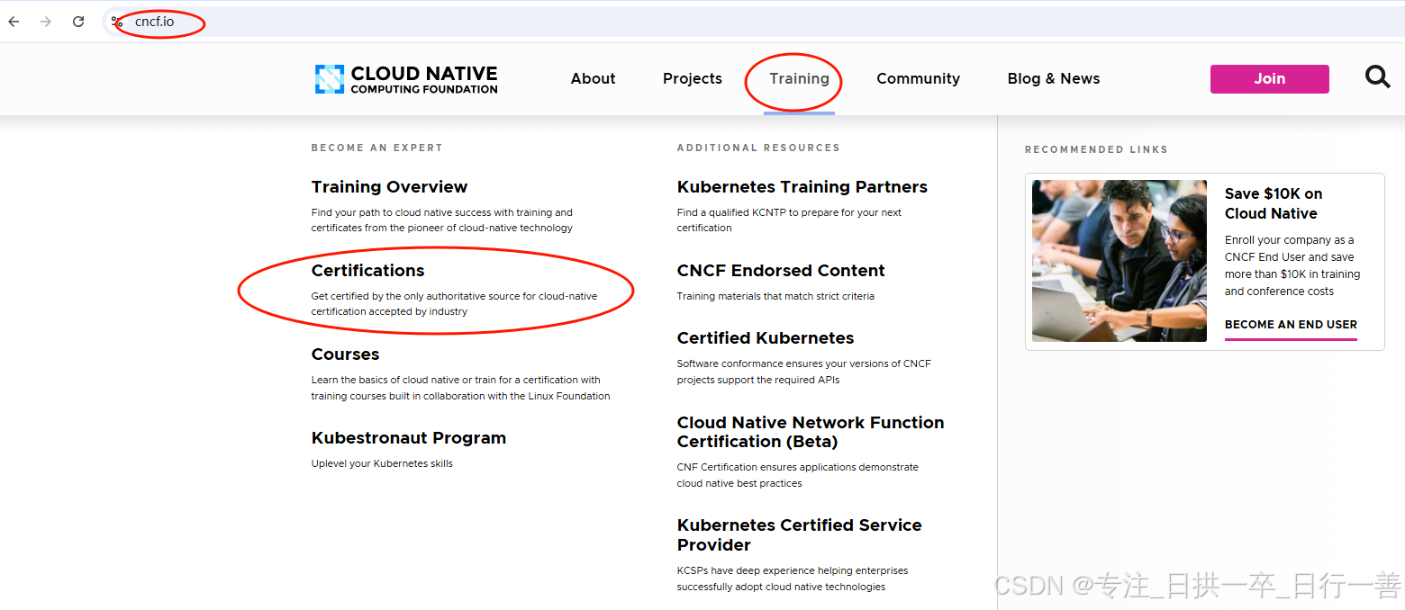Click the Cloud Native Computing Foundation logo
This screenshot has height=610, width=1405.
coord(406,79)
